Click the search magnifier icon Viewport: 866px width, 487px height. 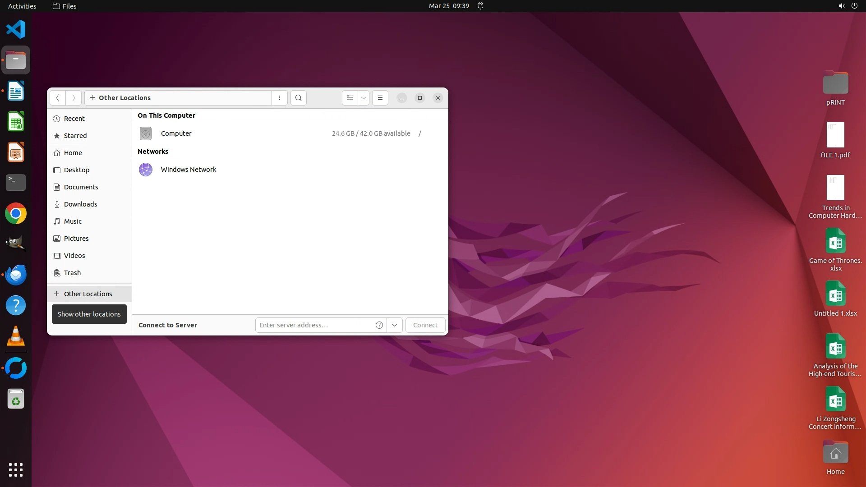298,98
